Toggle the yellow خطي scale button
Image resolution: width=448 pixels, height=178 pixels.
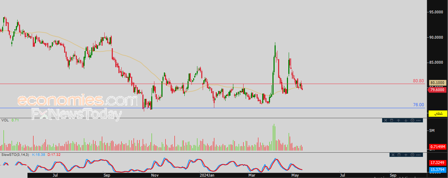click(437, 113)
